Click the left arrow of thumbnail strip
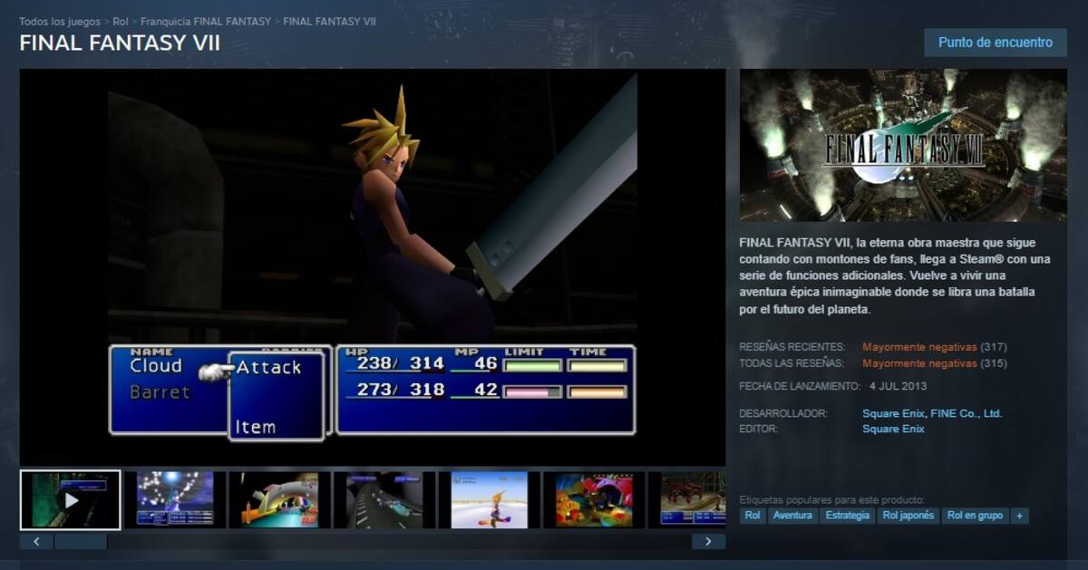 [x=36, y=542]
